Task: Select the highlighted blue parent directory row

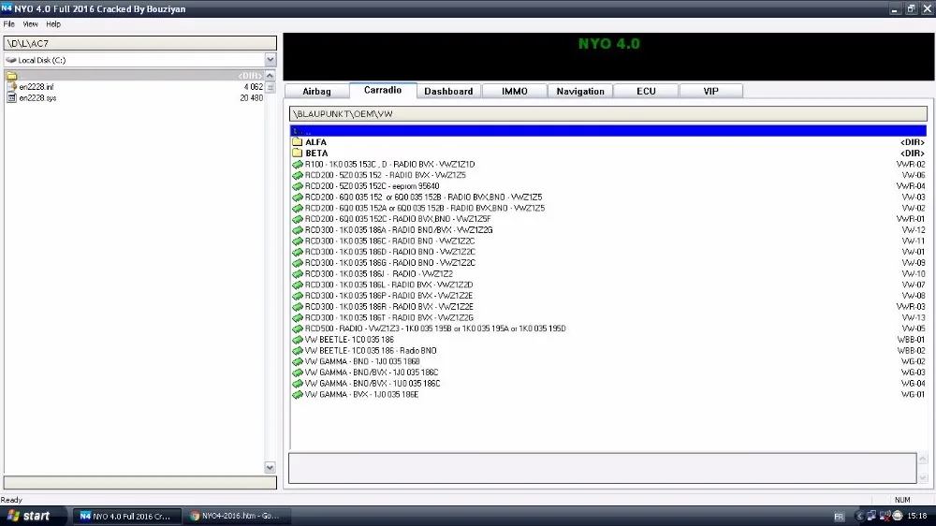Action: click(x=608, y=131)
